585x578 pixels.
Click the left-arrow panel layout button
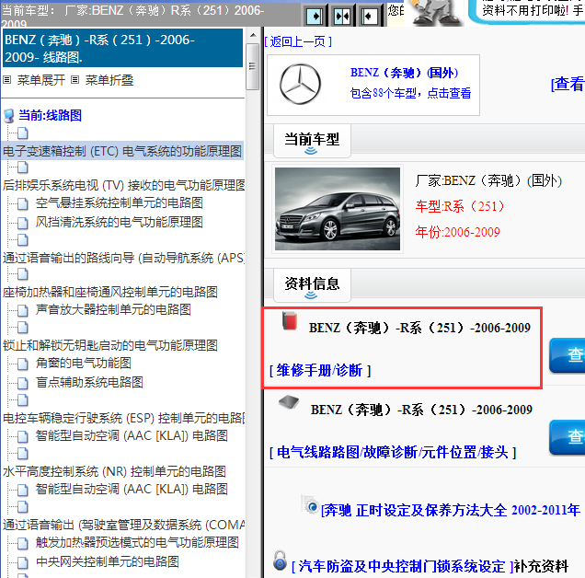tap(370, 16)
